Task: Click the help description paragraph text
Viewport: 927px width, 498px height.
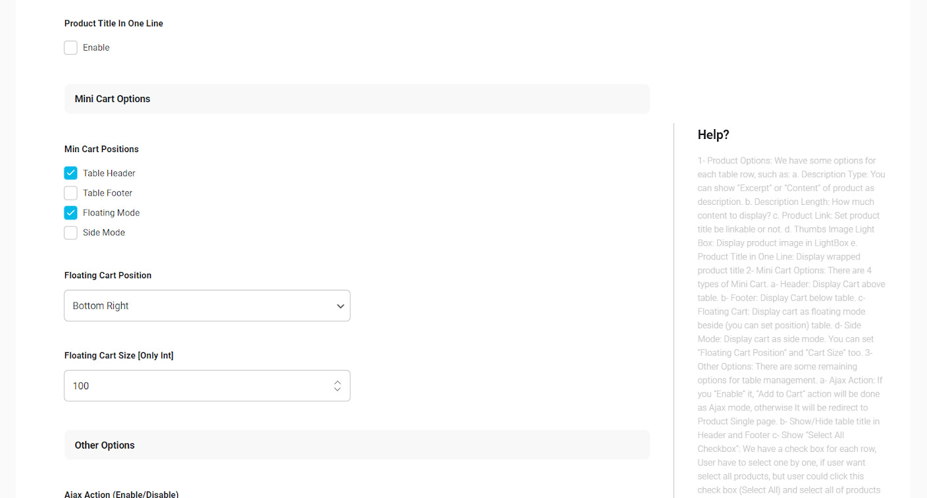Action: [791, 325]
